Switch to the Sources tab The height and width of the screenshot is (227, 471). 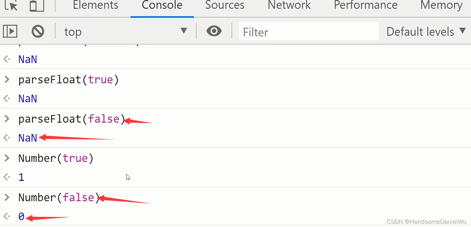click(224, 5)
